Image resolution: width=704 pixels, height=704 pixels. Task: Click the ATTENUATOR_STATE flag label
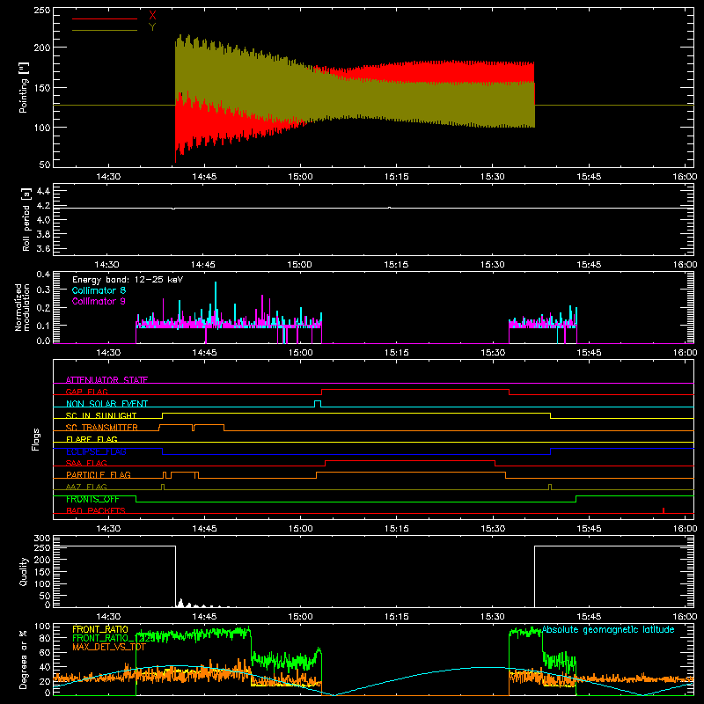(x=106, y=380)
